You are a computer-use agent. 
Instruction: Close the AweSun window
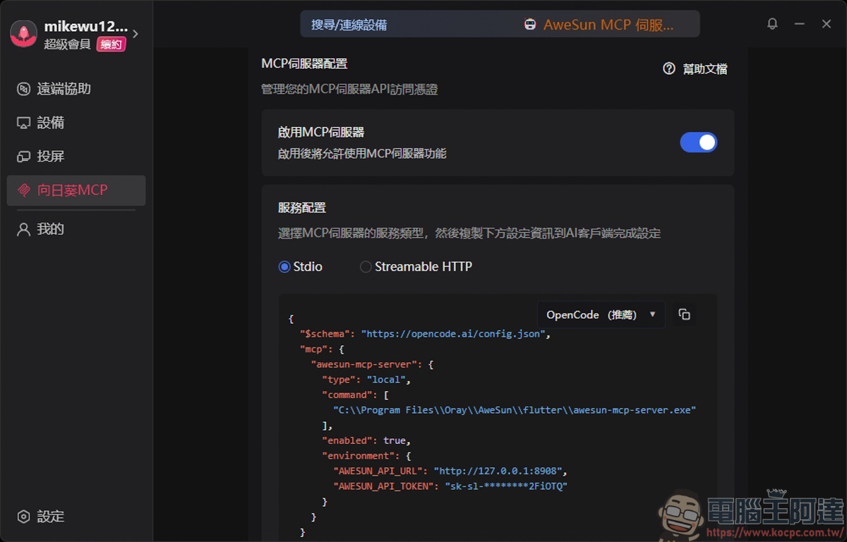(827, 24)
